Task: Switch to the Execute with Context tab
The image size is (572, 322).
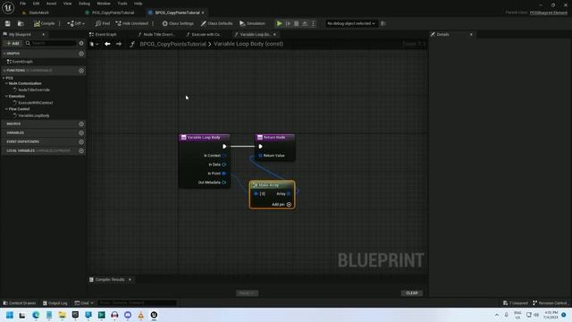Action: (205, 34)
